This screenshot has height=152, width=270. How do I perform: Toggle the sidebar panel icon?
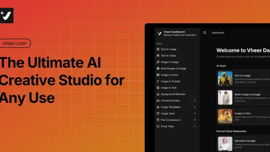click(205, 33)
